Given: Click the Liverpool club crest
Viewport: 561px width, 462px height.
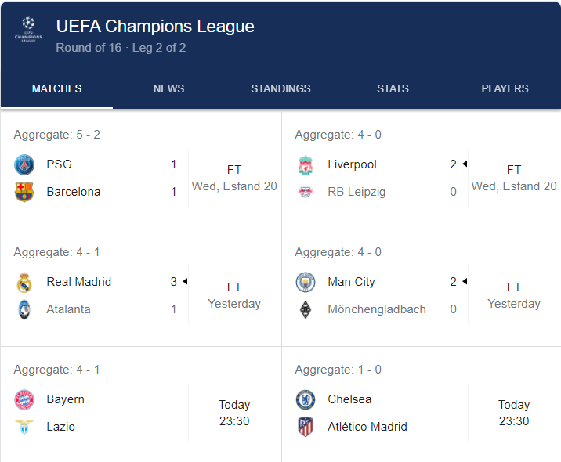Looking at the screenshot, I should click(305, 164).
